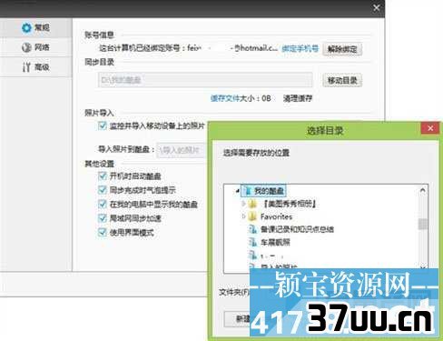This screenshot has height=341, width=443.
Task: Click the 备课记录和知识点总结 folder icon
Action: 252,229
